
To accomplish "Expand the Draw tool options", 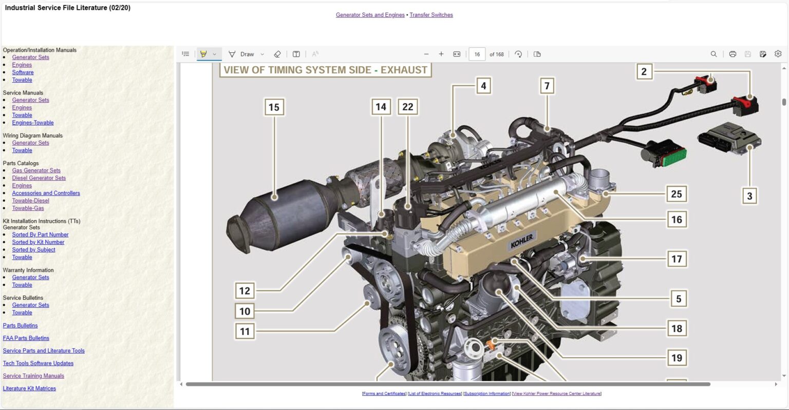I will coord(262,54).
